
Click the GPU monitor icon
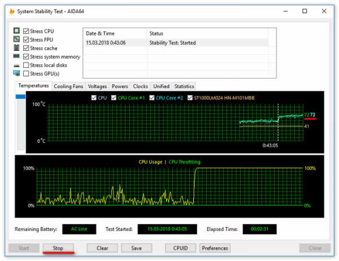coord(16,73)
